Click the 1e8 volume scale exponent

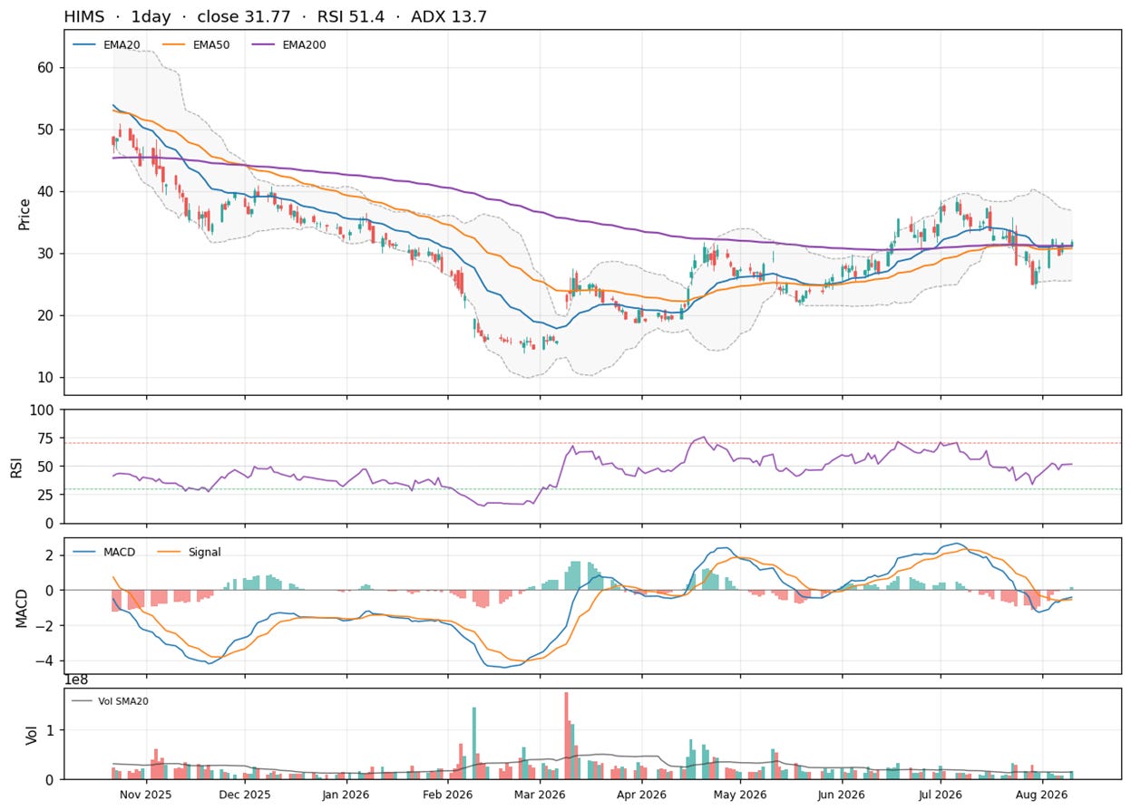[x=75, y=680]
